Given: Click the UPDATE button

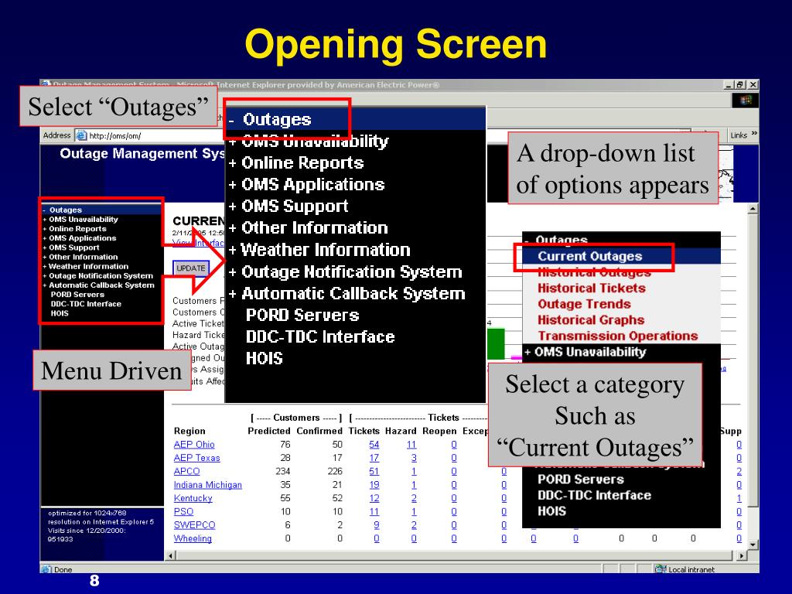Looking at the screenshot, I should [x=191, y=268].
